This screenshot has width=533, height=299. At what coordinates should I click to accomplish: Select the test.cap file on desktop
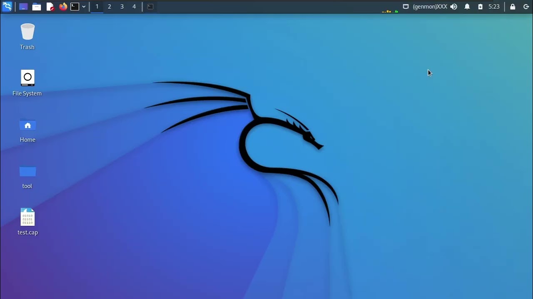coord(27,222)
